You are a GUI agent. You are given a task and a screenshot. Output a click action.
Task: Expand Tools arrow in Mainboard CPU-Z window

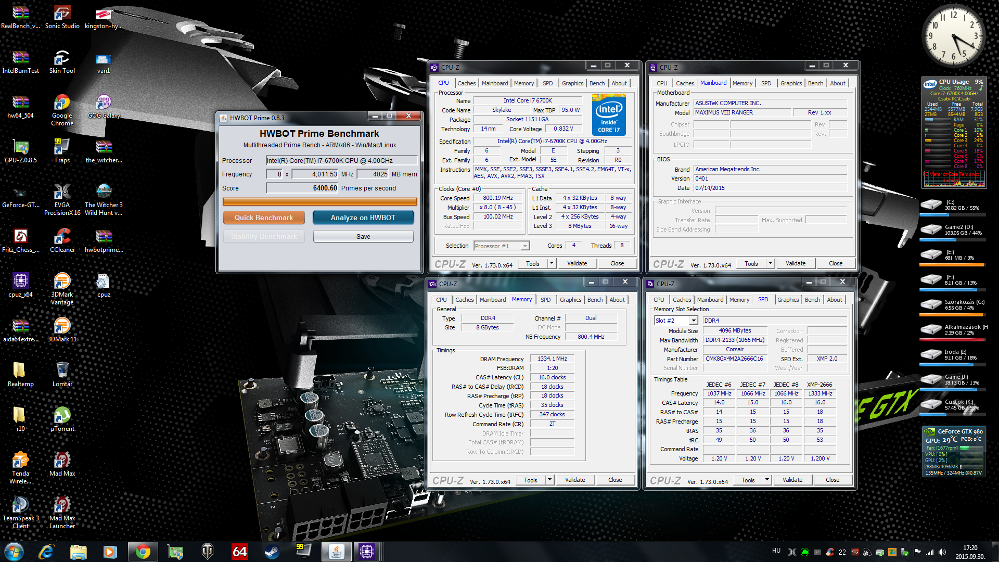pyautogui.click(x=770, y=263)
